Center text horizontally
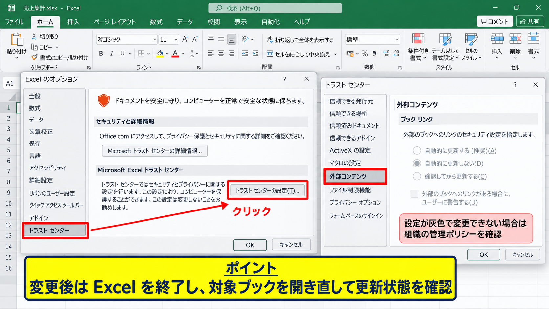This screenshot has width=549, height=309. [221, 53]
